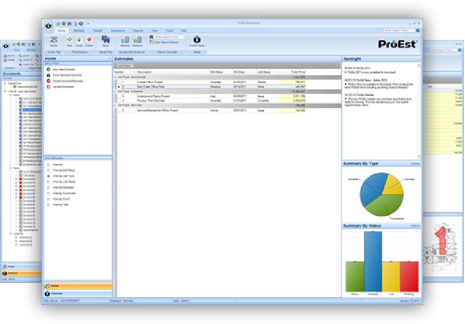Click the Home icon in the ribbon
The width and height of the screenshot is (465, 324).
(x=53, y=41)
